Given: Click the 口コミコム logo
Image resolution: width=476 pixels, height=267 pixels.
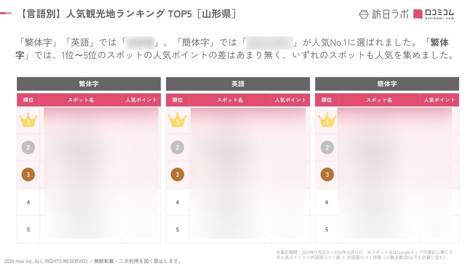Looking at the screenshot, I should coord(434,14).
